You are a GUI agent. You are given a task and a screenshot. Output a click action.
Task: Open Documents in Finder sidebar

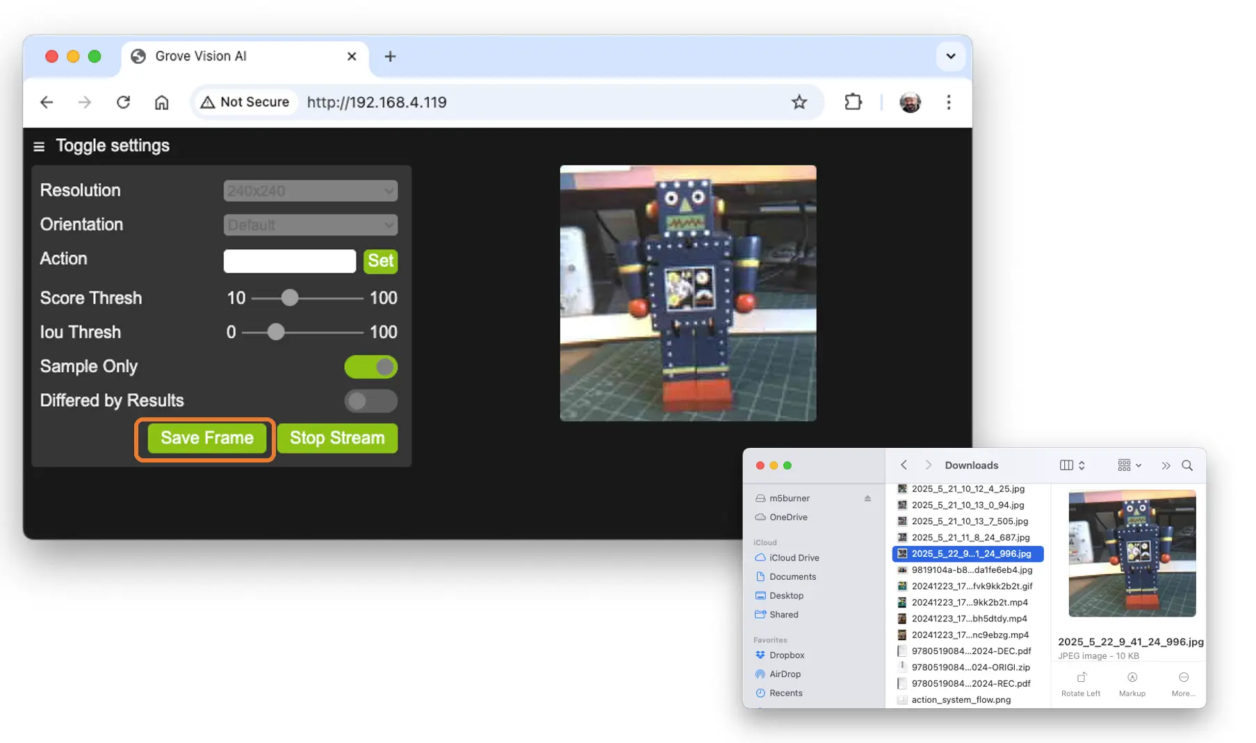click(x=792, y=576)
